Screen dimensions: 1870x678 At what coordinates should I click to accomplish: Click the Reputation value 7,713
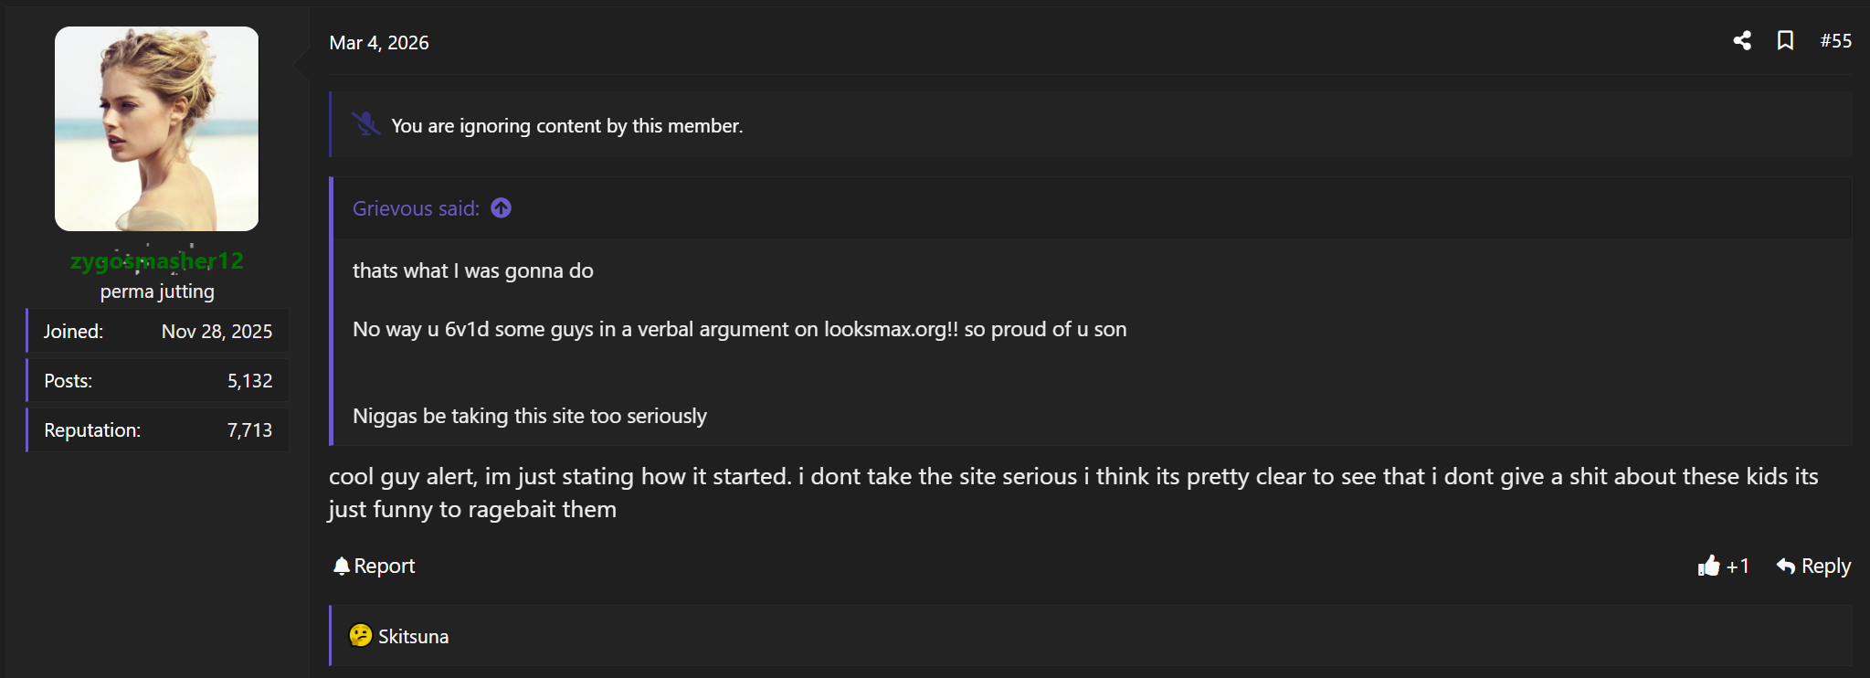click(x=249, y=430)
